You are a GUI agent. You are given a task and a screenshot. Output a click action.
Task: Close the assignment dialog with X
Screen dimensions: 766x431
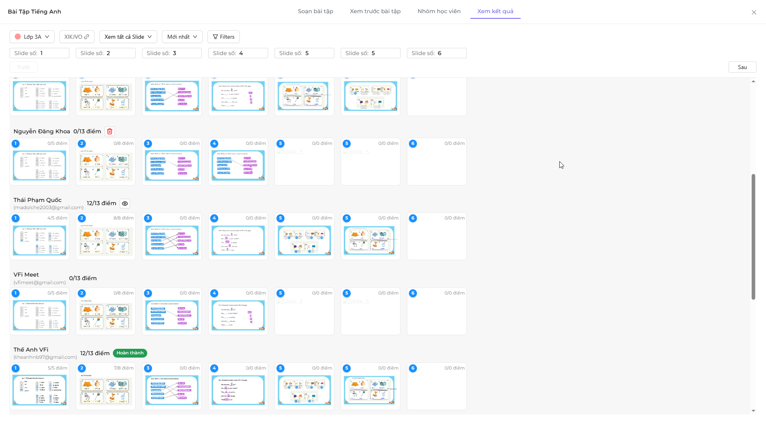click(x=754, y=12)
